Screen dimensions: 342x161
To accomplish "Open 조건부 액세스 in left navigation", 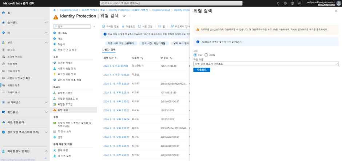I will [x=15, y=57].
